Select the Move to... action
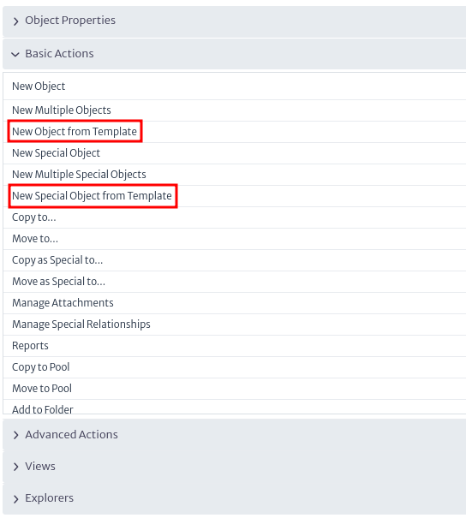The image size is (466, 518). point(235,239)
